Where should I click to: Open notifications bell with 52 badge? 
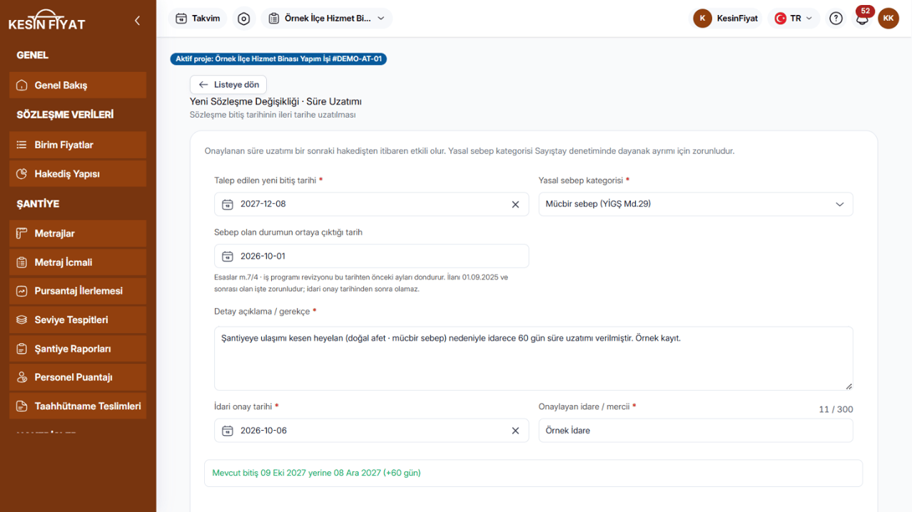[x=862, y=19]
